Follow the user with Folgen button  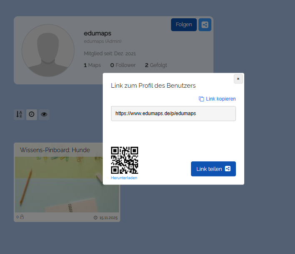click(183, 25)
